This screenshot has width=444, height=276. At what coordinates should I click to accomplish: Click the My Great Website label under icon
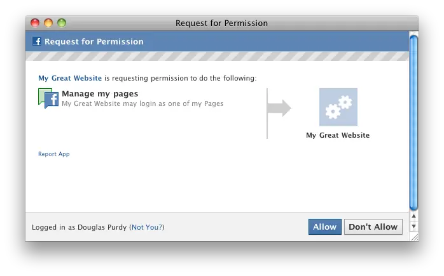tap(338, 135)
